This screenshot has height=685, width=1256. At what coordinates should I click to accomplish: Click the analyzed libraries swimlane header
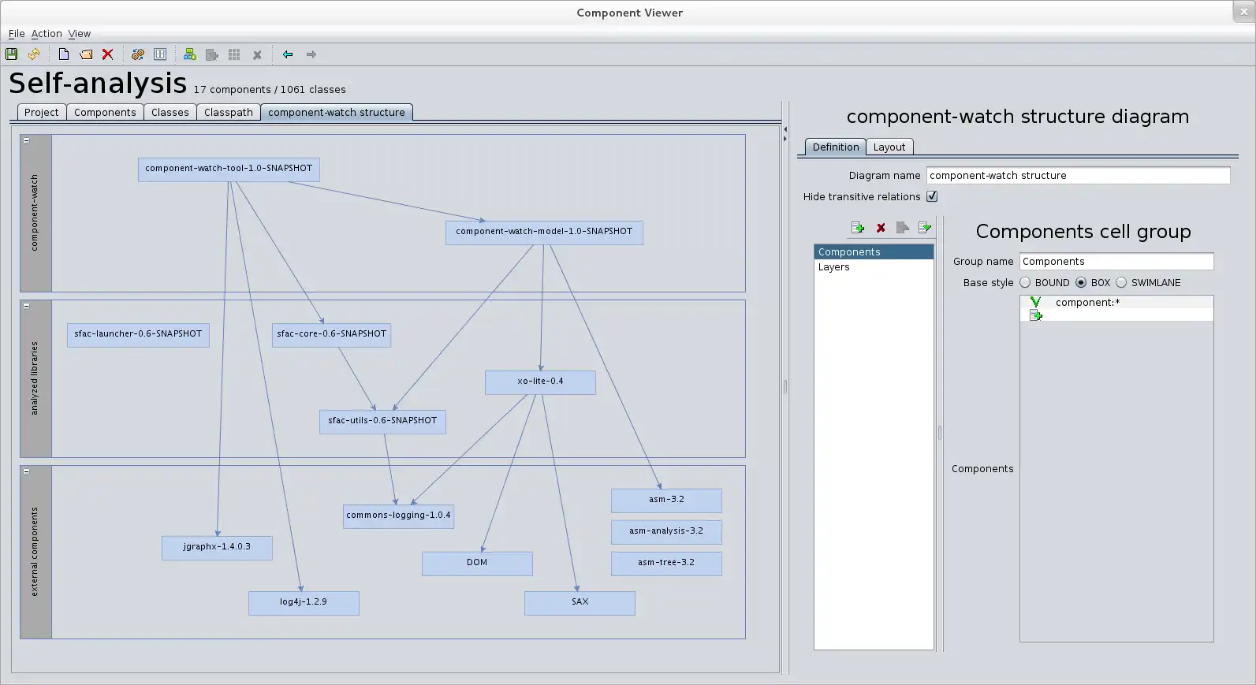pos(35,378)
